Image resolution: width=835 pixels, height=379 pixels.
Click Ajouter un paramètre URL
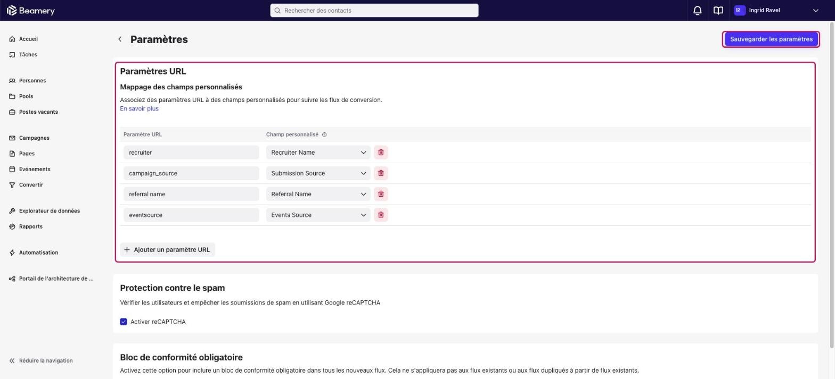click(167, 250)
